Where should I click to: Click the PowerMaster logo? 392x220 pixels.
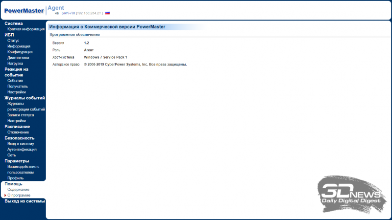(24, 11)
